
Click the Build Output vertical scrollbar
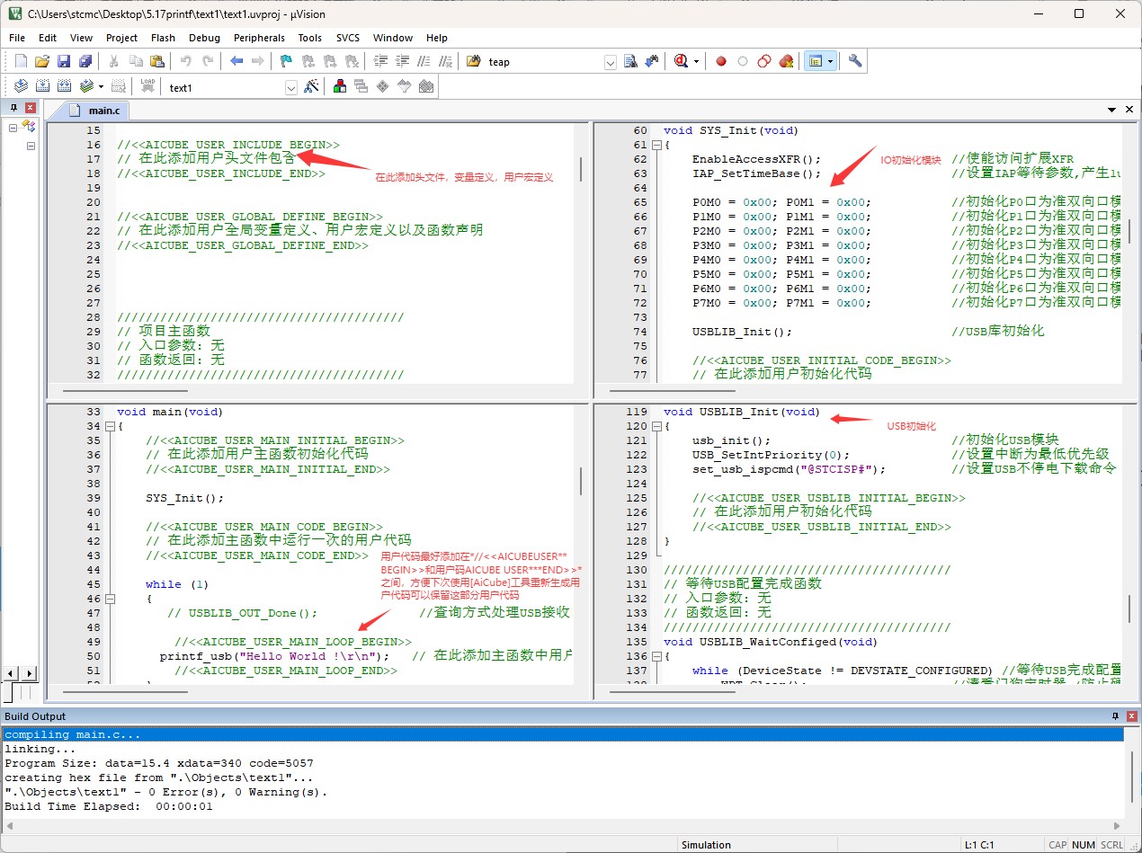coord(1131,778)
